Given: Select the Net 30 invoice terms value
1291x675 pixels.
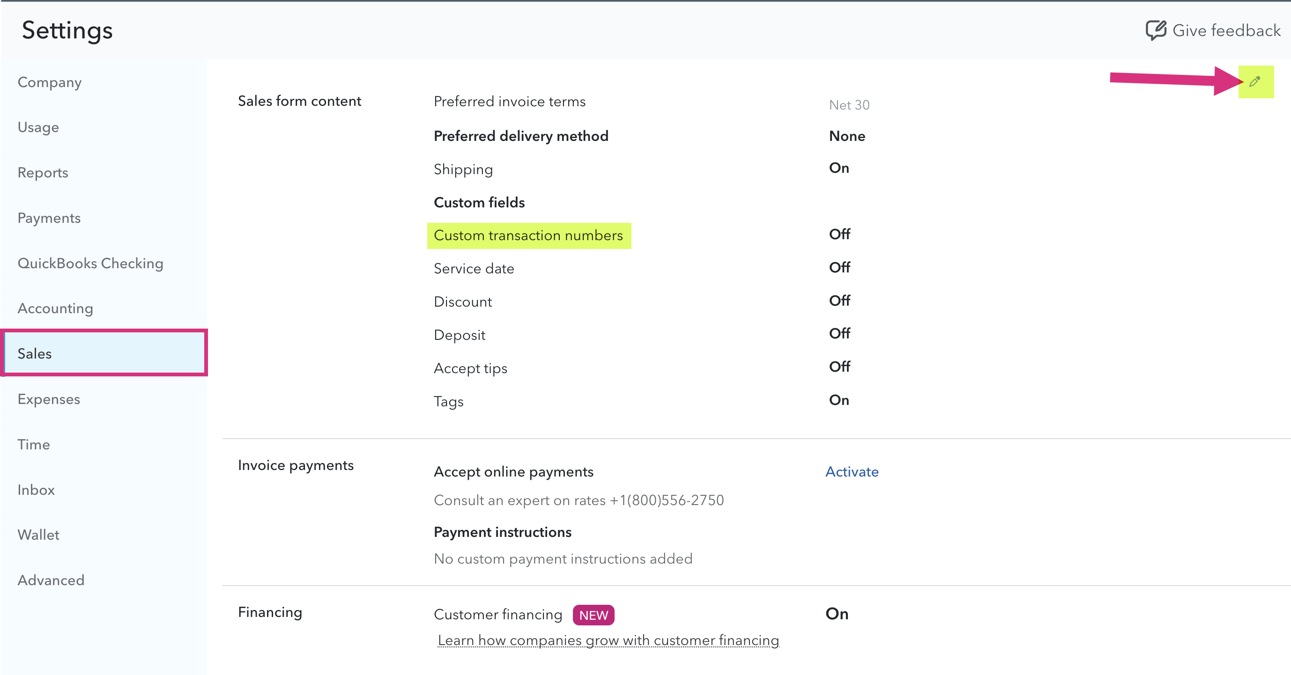Looking at the screenshot, I should pyautogui.click(x=849, y=105).
